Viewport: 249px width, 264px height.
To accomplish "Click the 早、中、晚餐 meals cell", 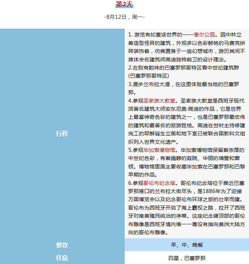I will click(187, 245).
